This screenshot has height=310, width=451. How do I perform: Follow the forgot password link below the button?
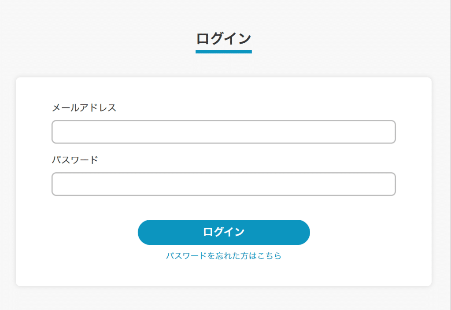click(223, 256)
